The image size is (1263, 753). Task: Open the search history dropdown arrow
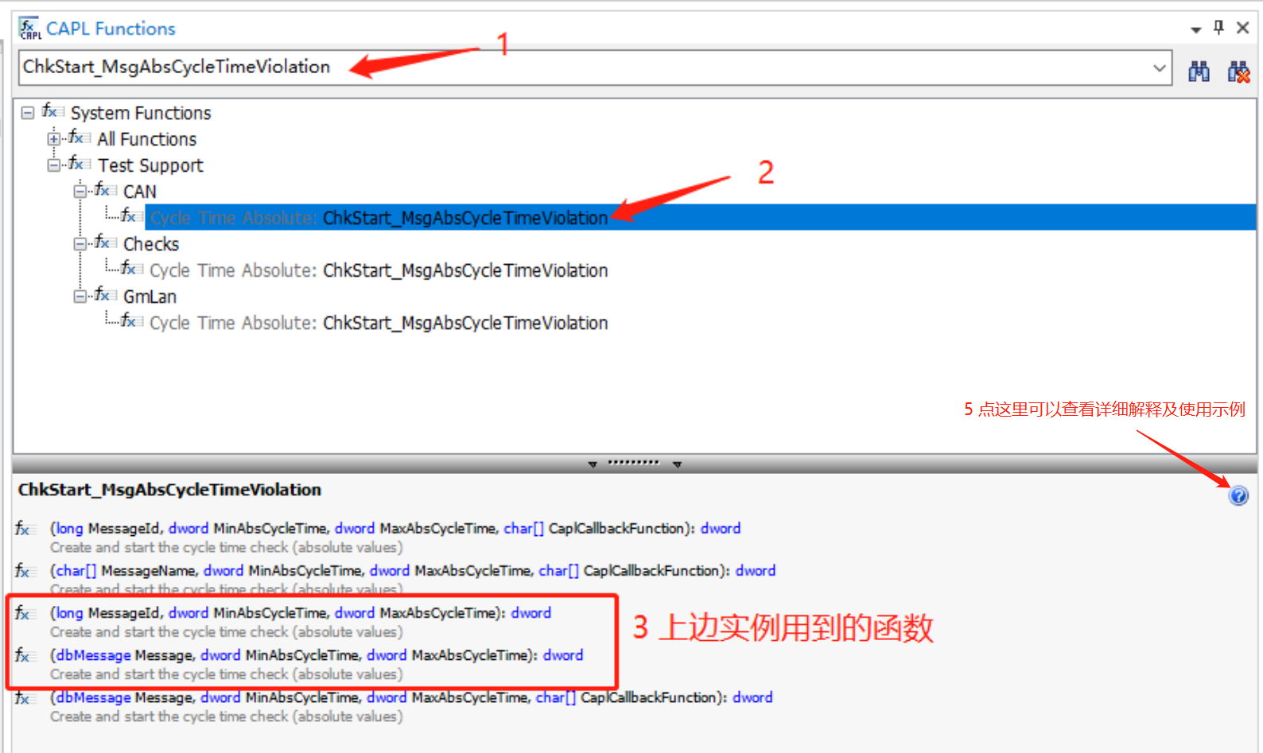click(x=1160, y=68)
